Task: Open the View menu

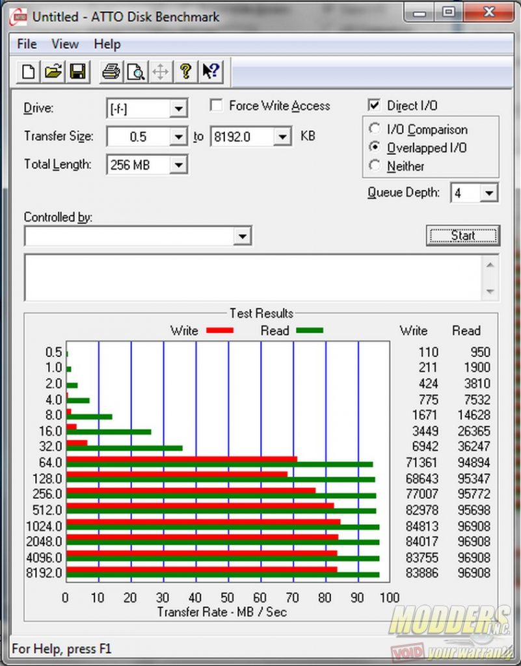Action: pos(65,44)
